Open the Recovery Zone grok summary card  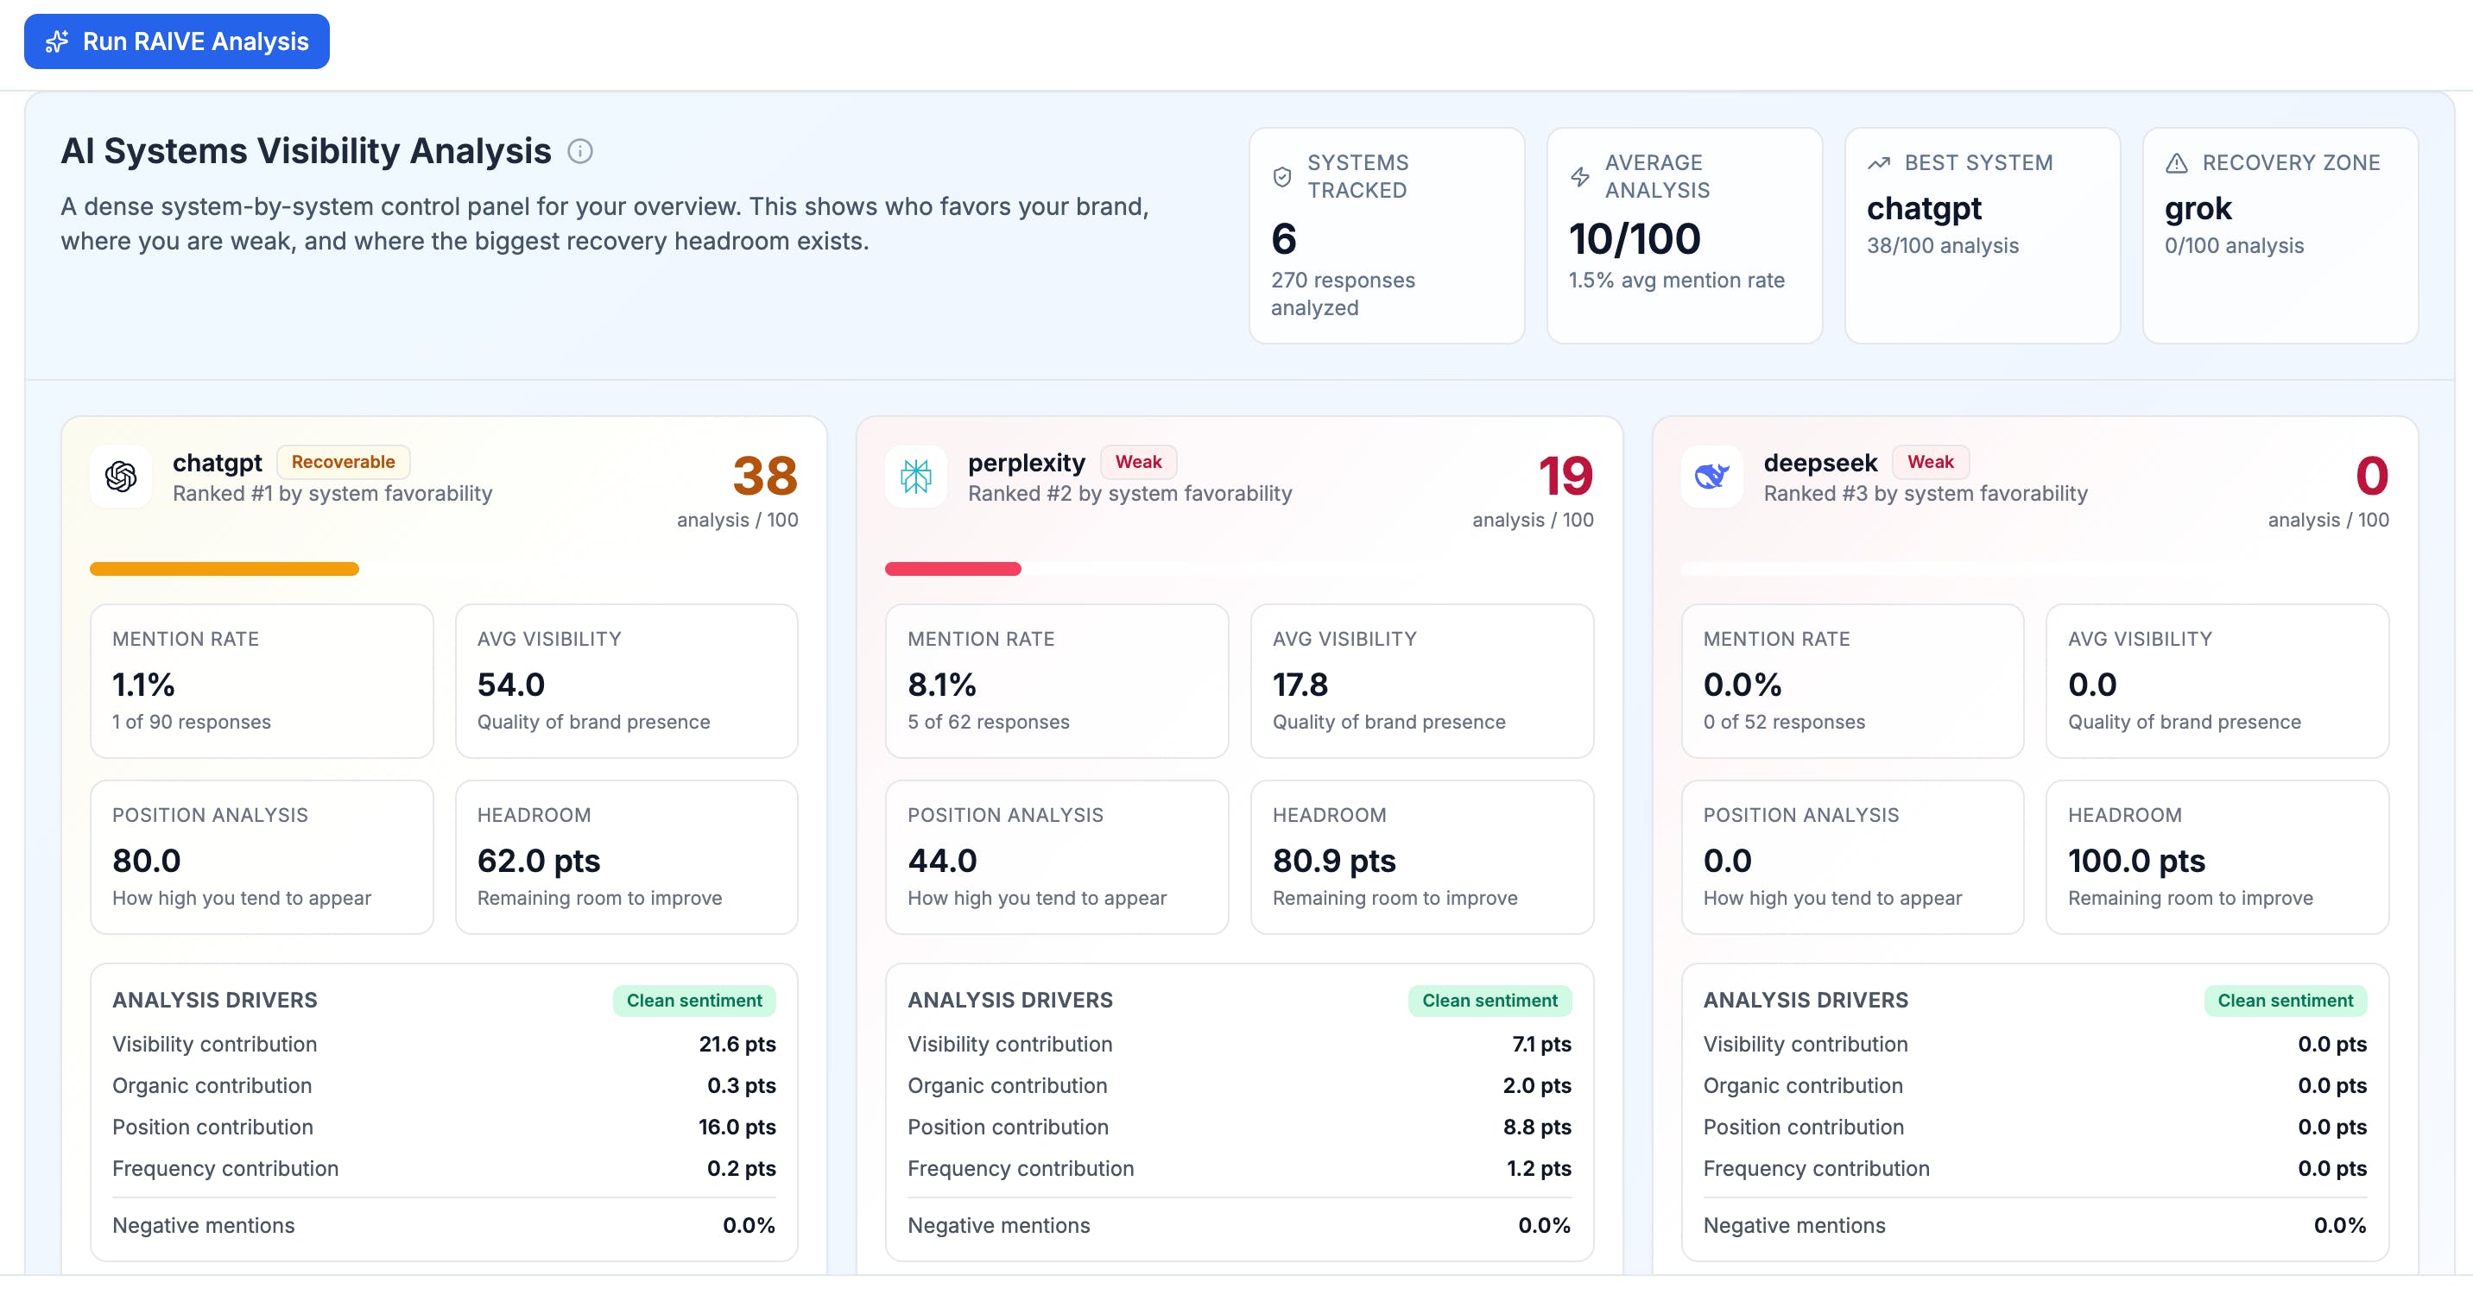point(2279,235)
